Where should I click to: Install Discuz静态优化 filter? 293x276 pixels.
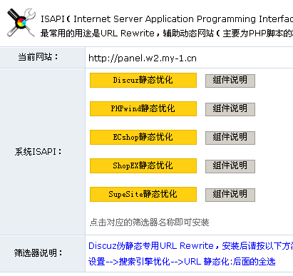(x=143, y=81)
